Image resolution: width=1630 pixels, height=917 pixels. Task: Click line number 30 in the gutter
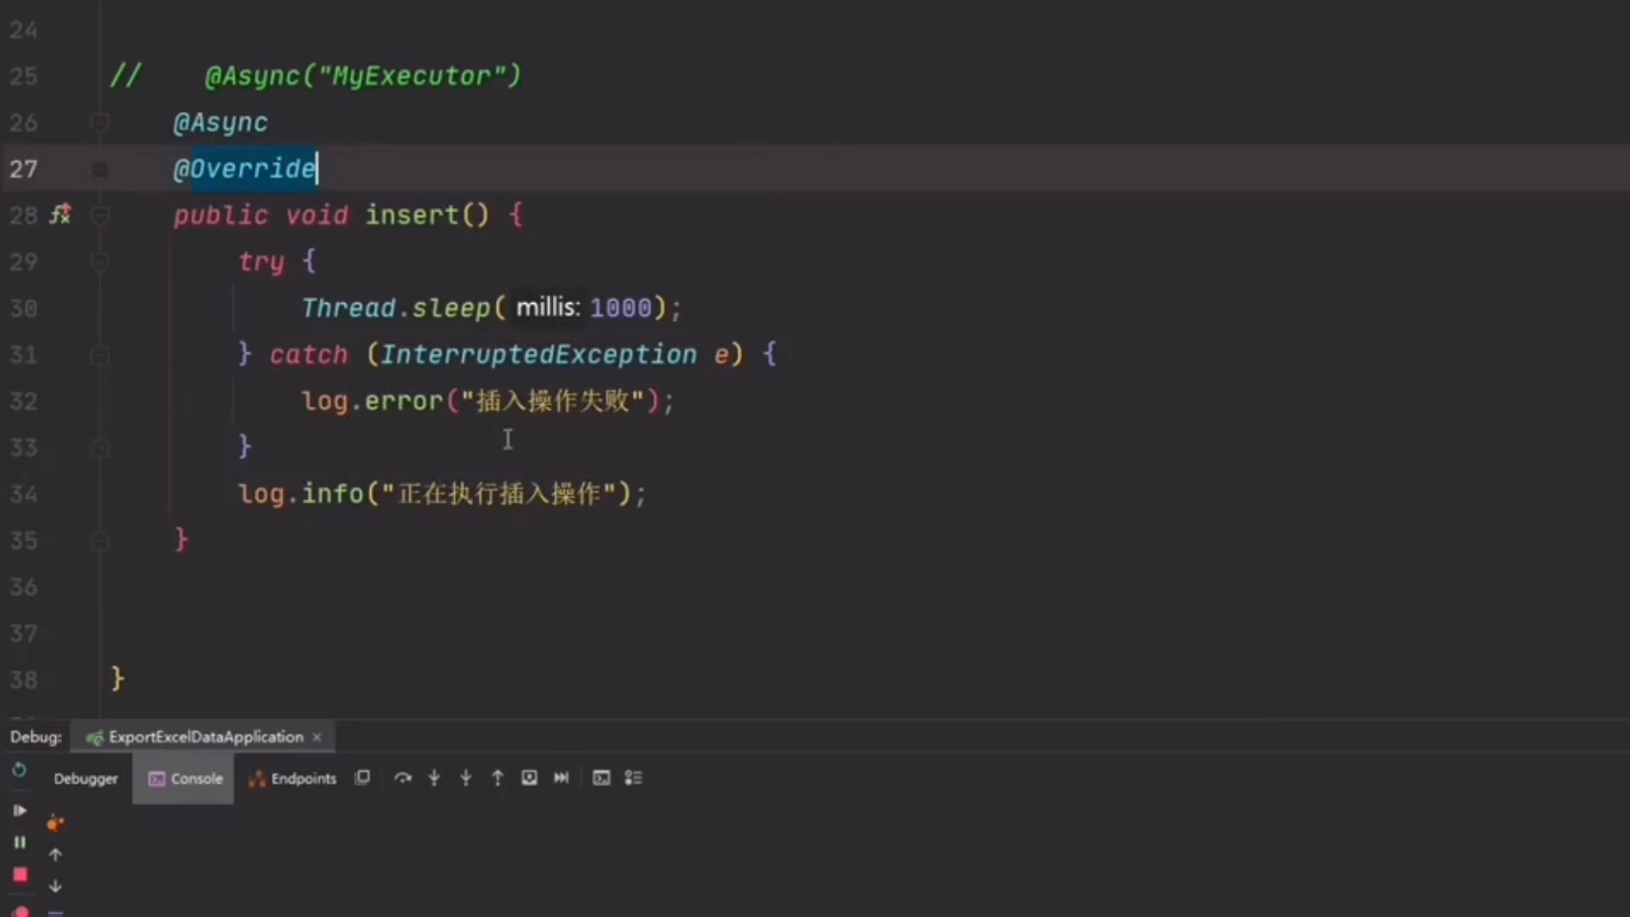[x=24, y=308]
